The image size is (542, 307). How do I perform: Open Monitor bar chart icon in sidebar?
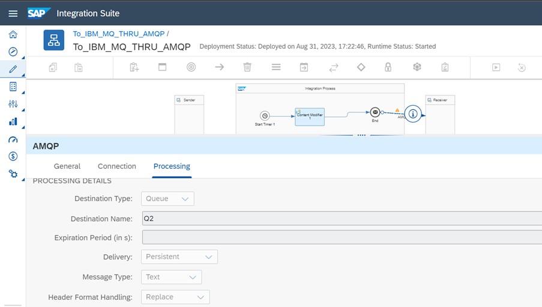(x=13, y=121)
